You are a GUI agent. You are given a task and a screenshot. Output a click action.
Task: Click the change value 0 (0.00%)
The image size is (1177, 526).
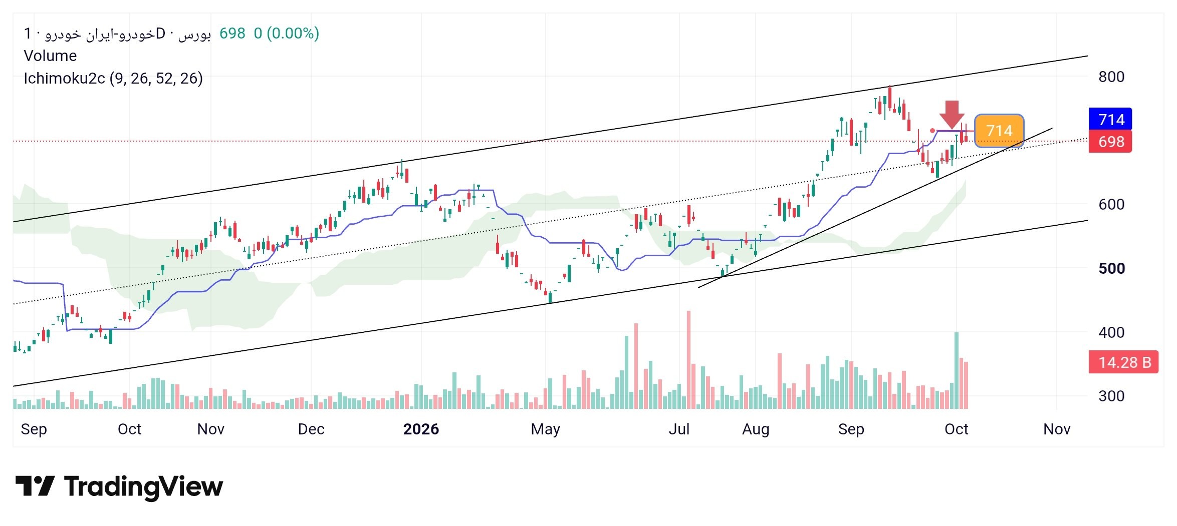point(286,33)
